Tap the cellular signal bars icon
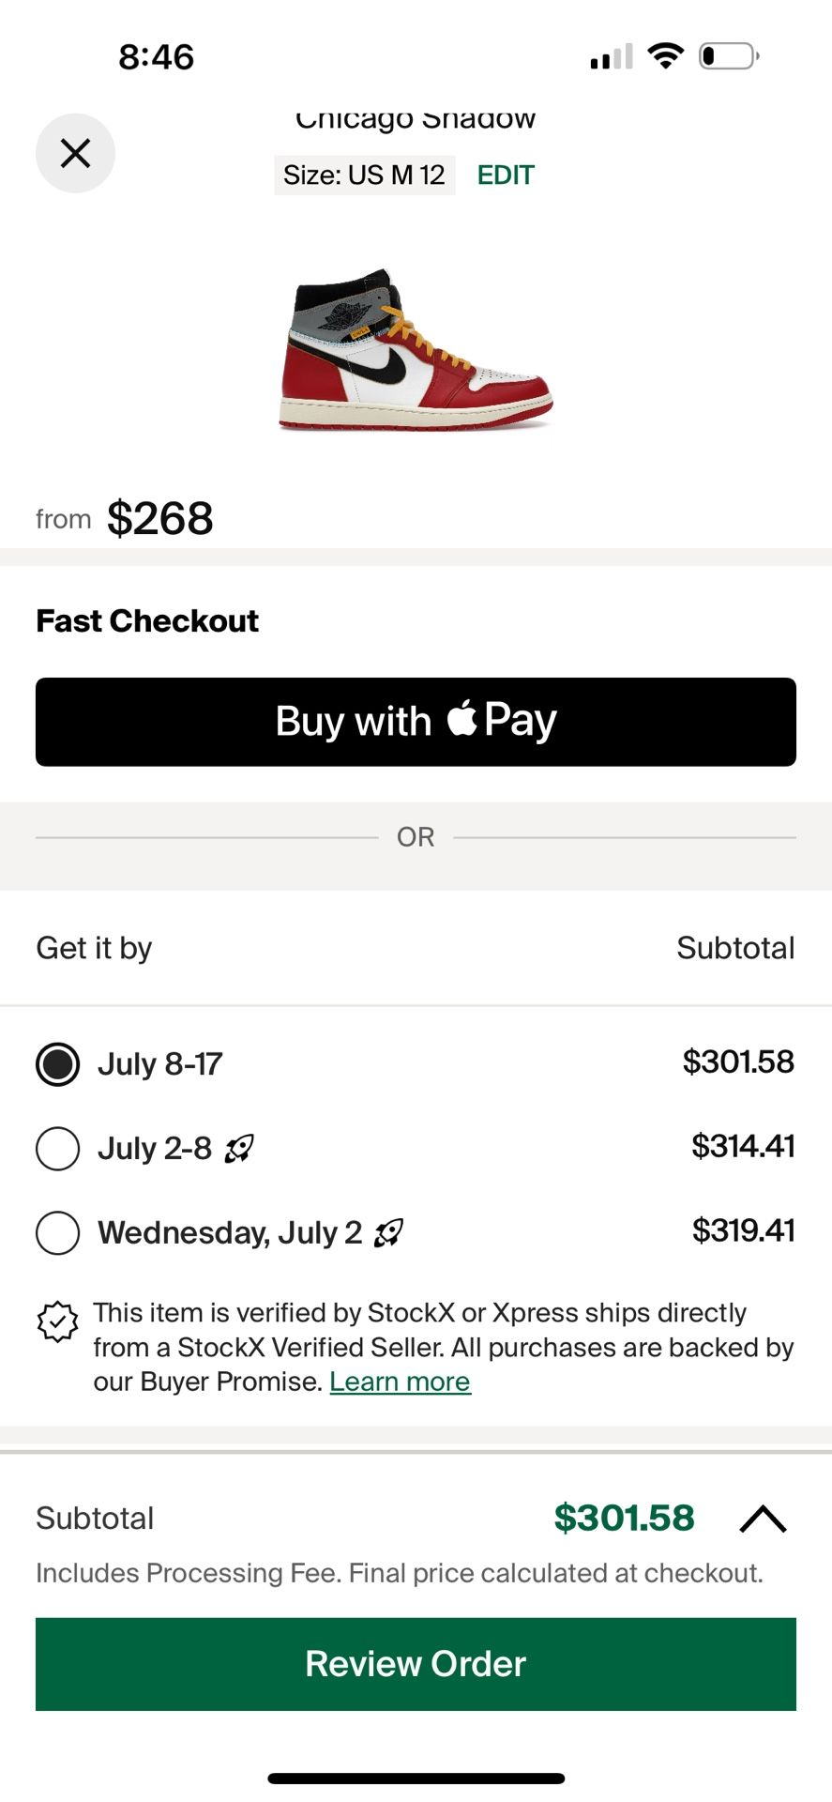Viewport: 832px width, 1802px height. (x=612, y=57)
